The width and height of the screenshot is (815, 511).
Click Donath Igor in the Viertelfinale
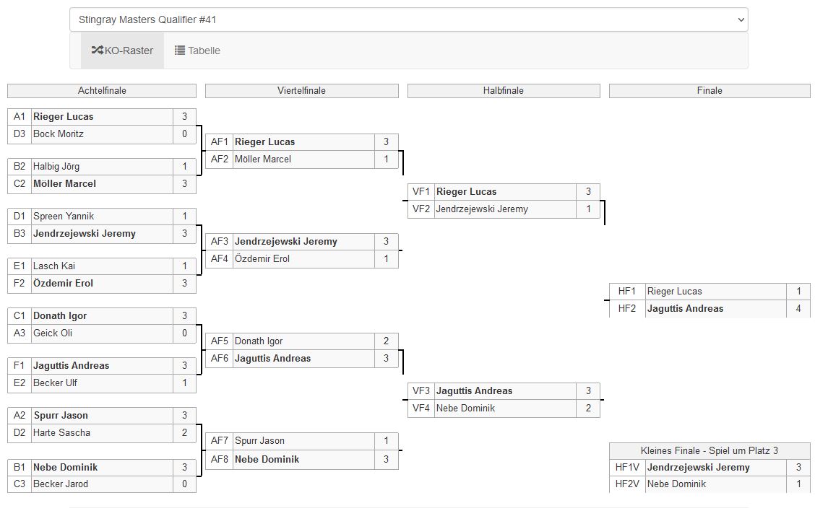259,341
